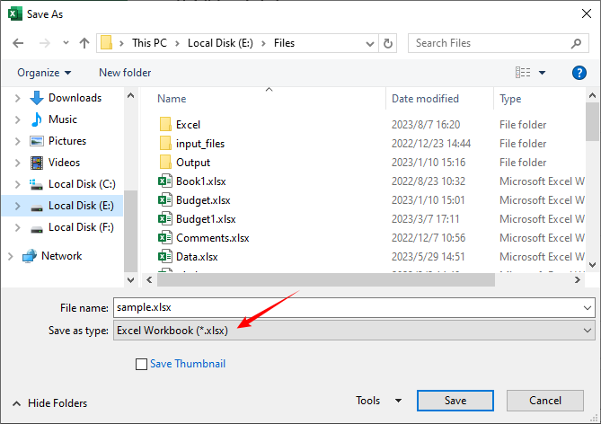The height and width of the screenshot is (424, 601).
Task: Go back using the back arrow
Action: coord(18,43)
